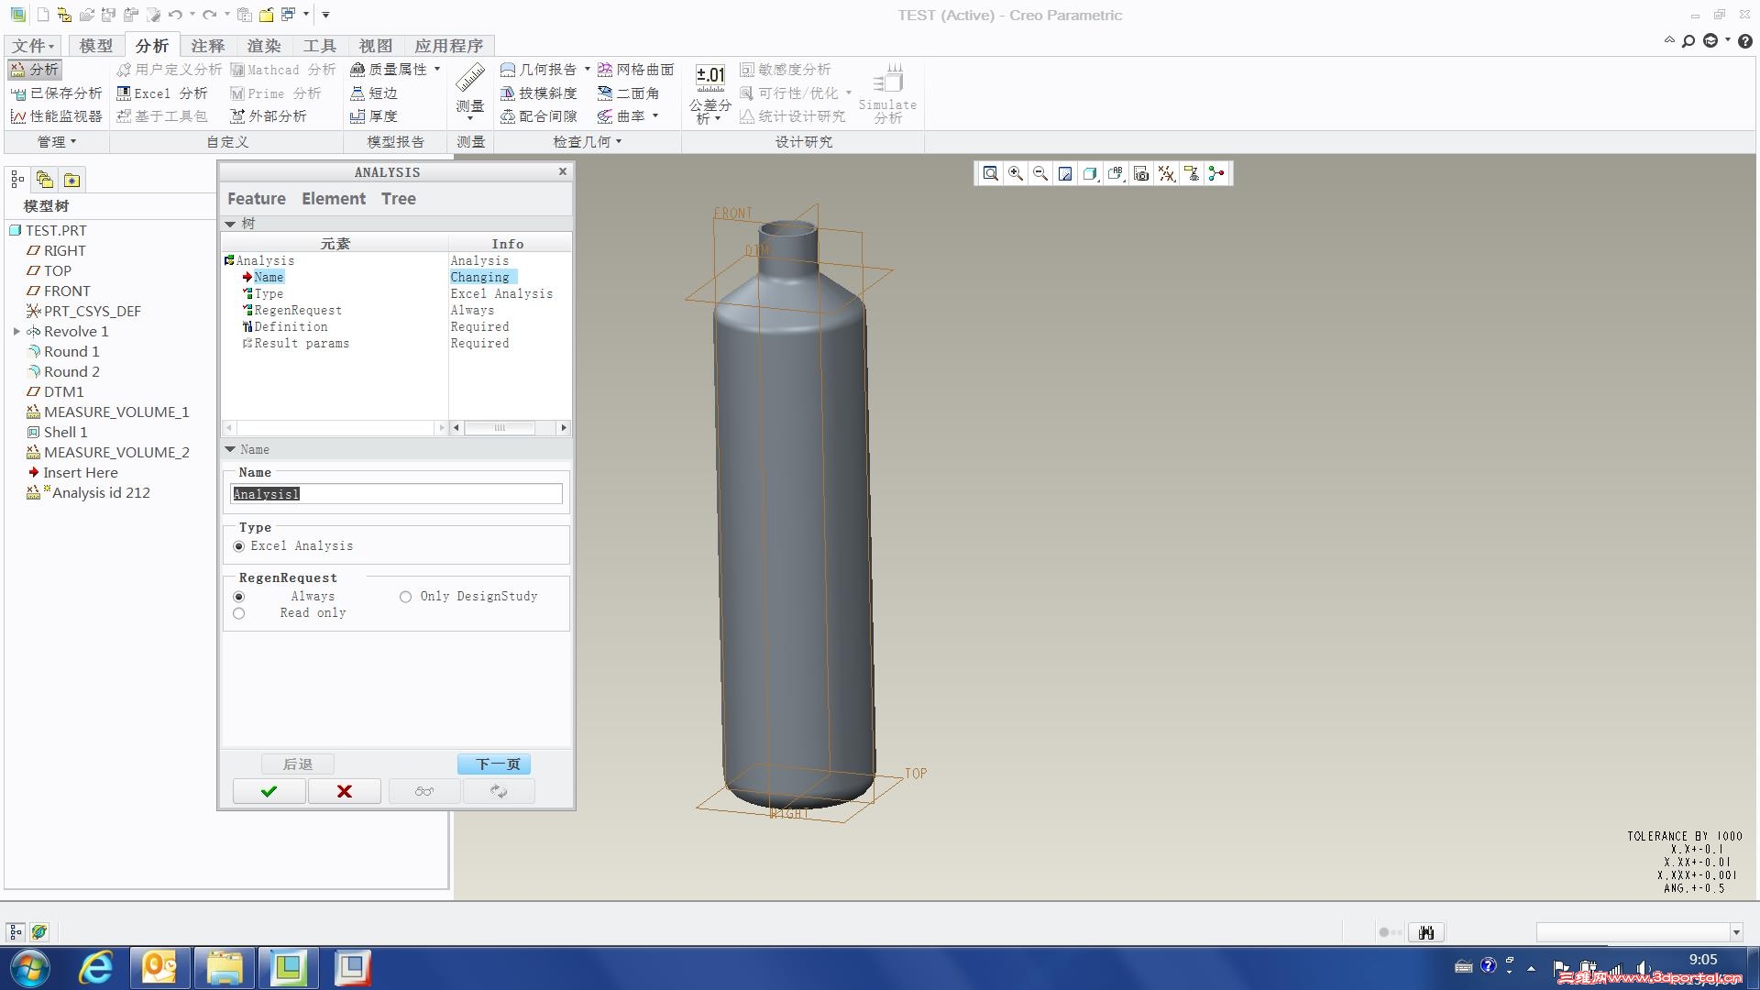Select the Only DesignStudy radio button
The width and height of the screenshot is (1760, 990).
tap(405, 597)
